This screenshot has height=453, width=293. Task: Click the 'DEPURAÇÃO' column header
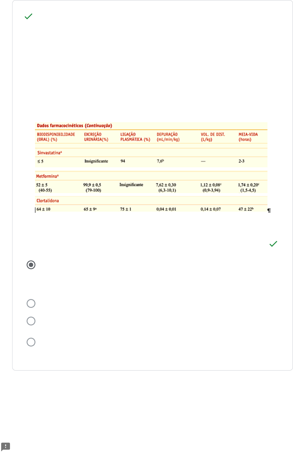[168, 137]
